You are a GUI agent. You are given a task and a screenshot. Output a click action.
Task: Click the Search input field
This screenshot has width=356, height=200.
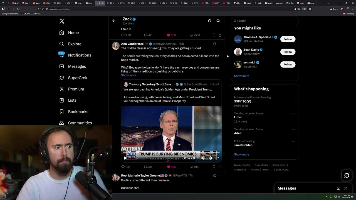click(265, 21)
